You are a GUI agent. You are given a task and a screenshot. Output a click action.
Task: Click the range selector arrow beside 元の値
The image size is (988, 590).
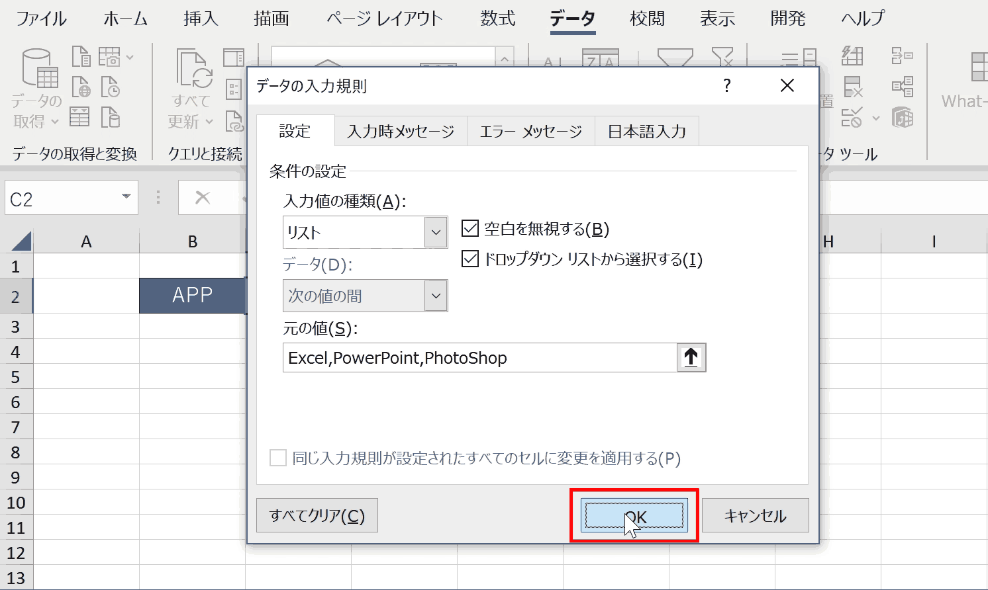pos(691,357)
